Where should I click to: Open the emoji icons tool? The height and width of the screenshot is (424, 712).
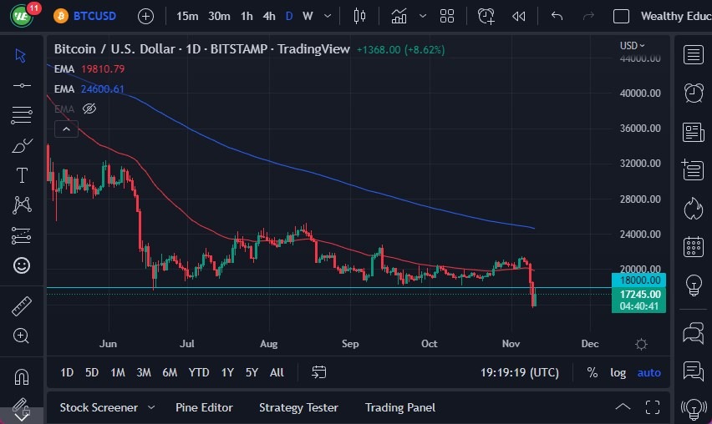pos(22,265)
